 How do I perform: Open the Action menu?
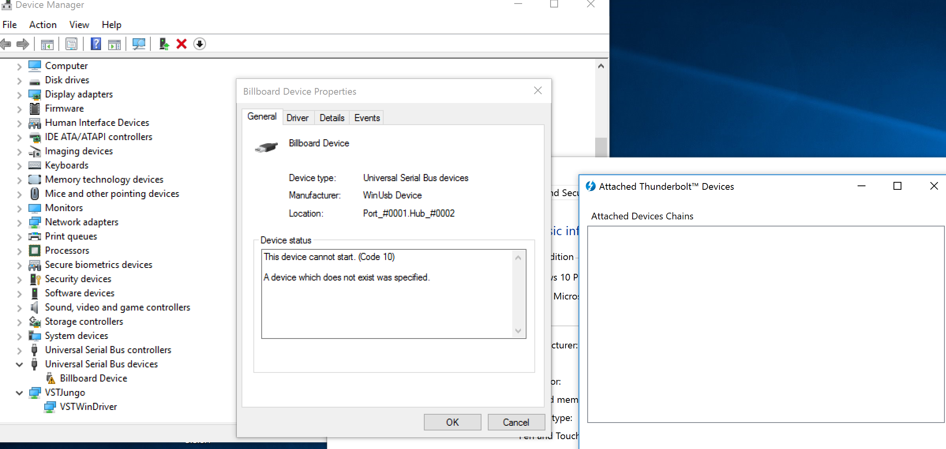(43, 25)
